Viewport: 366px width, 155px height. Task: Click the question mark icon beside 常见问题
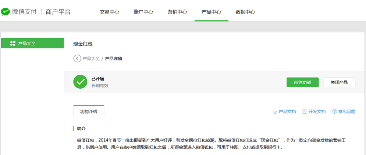pos(334,112)
